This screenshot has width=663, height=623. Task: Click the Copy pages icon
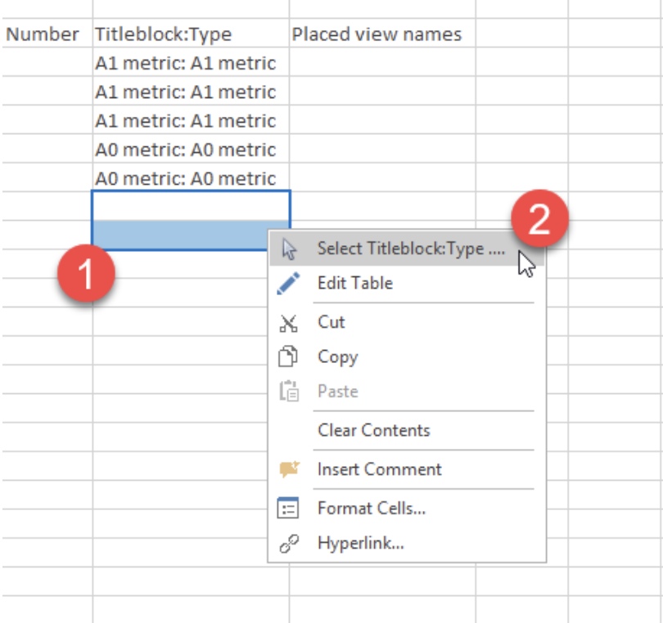pyautogui.click(x=288, y=356)
